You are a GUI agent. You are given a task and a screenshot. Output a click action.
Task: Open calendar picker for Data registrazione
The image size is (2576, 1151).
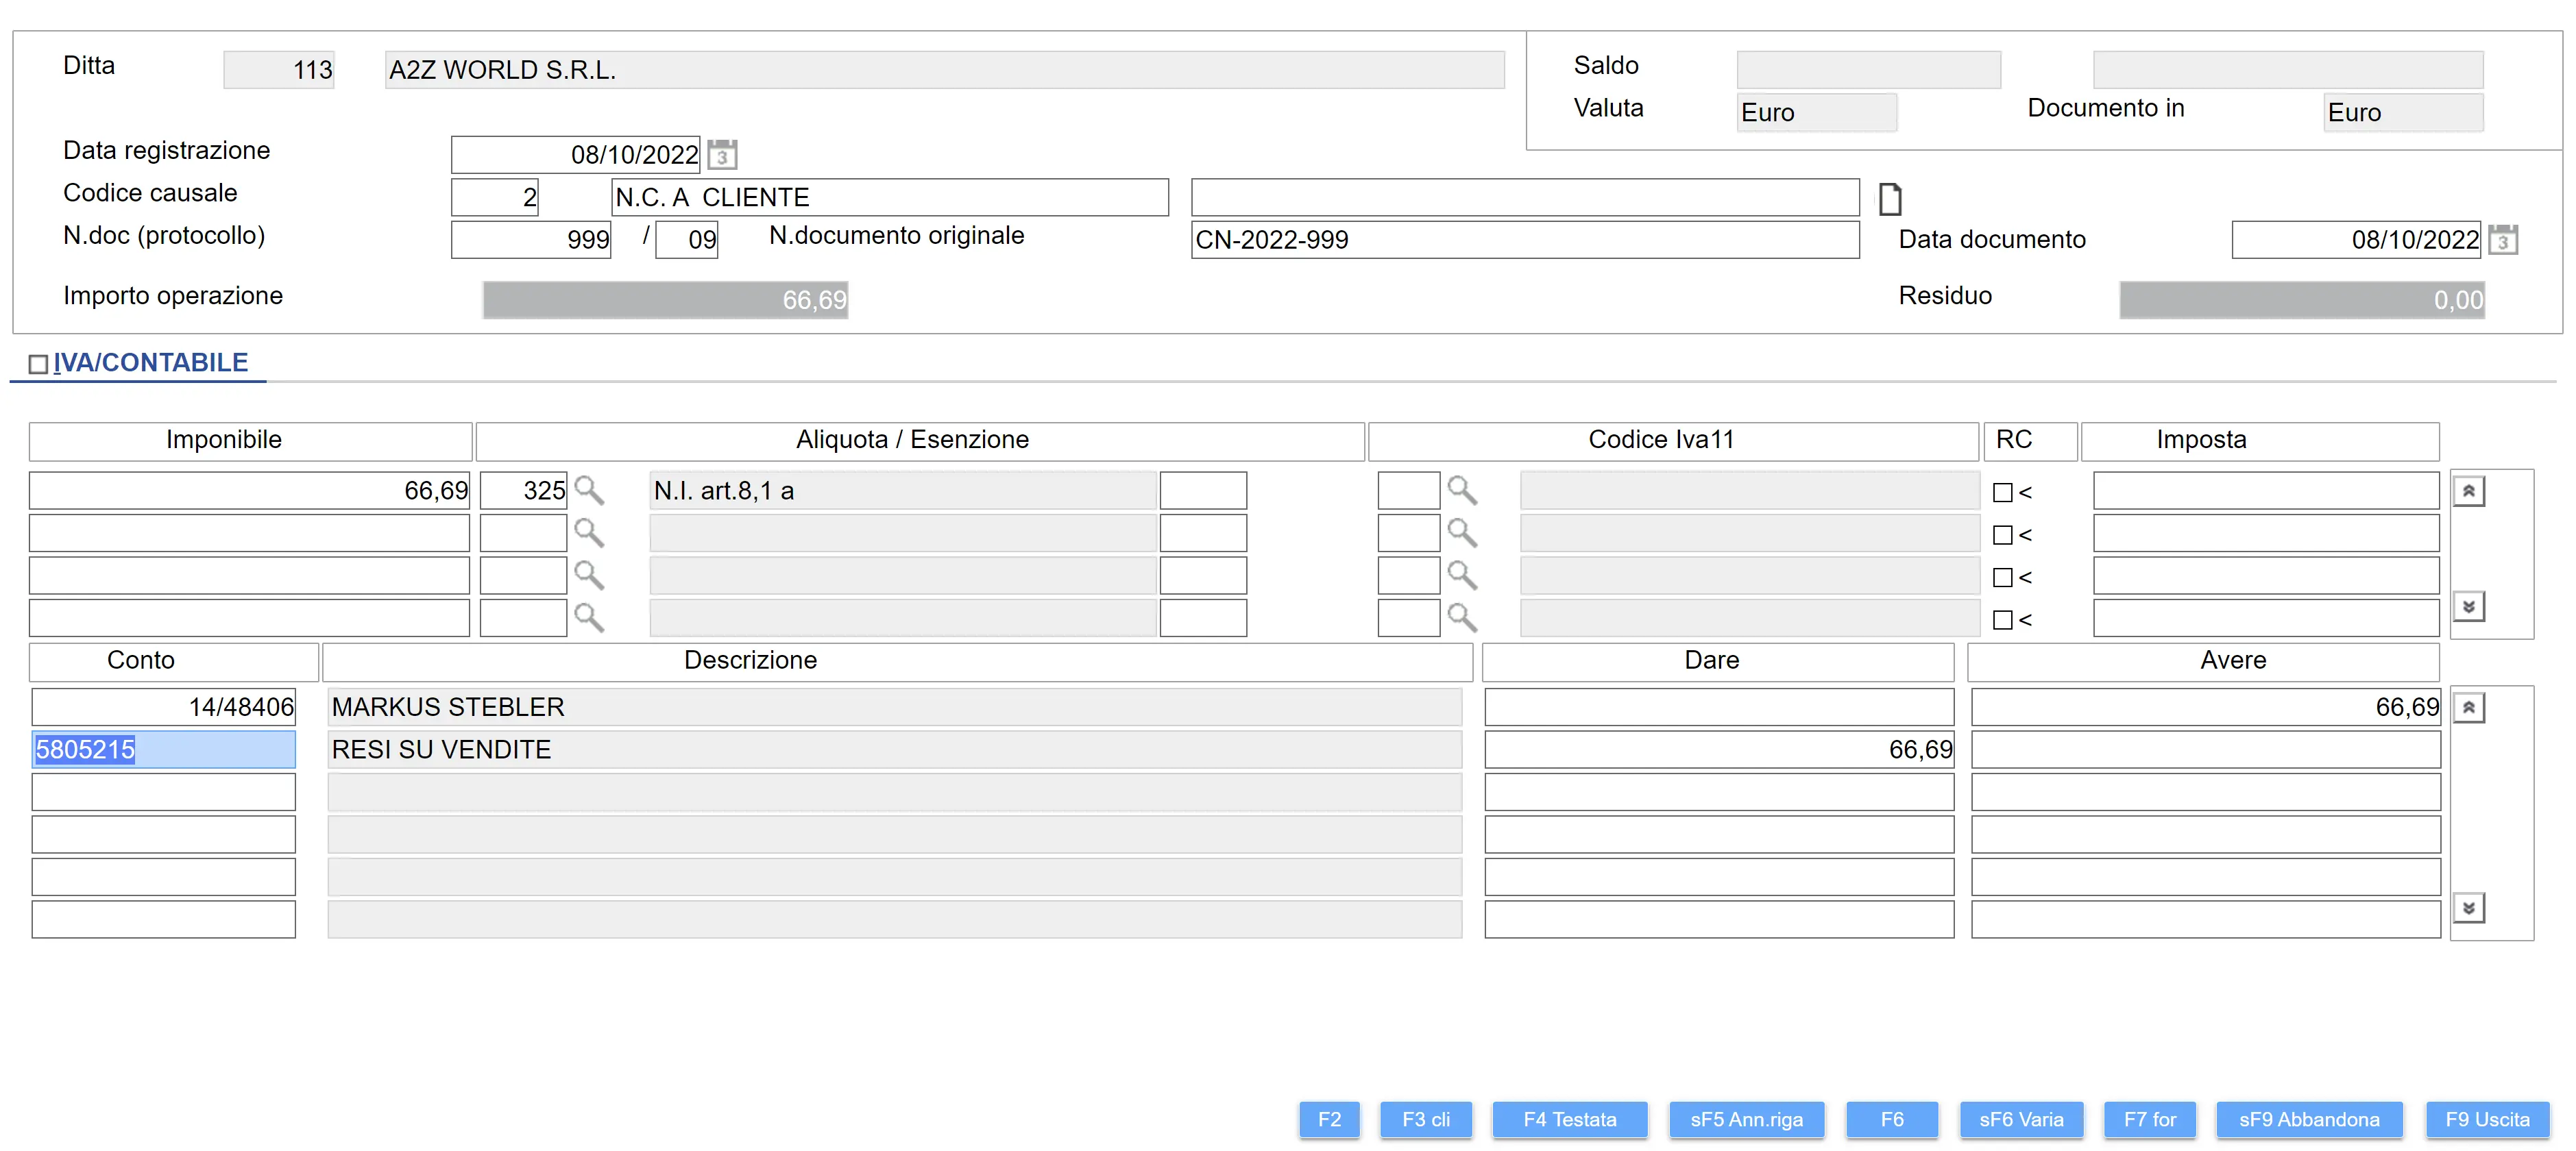721,155
